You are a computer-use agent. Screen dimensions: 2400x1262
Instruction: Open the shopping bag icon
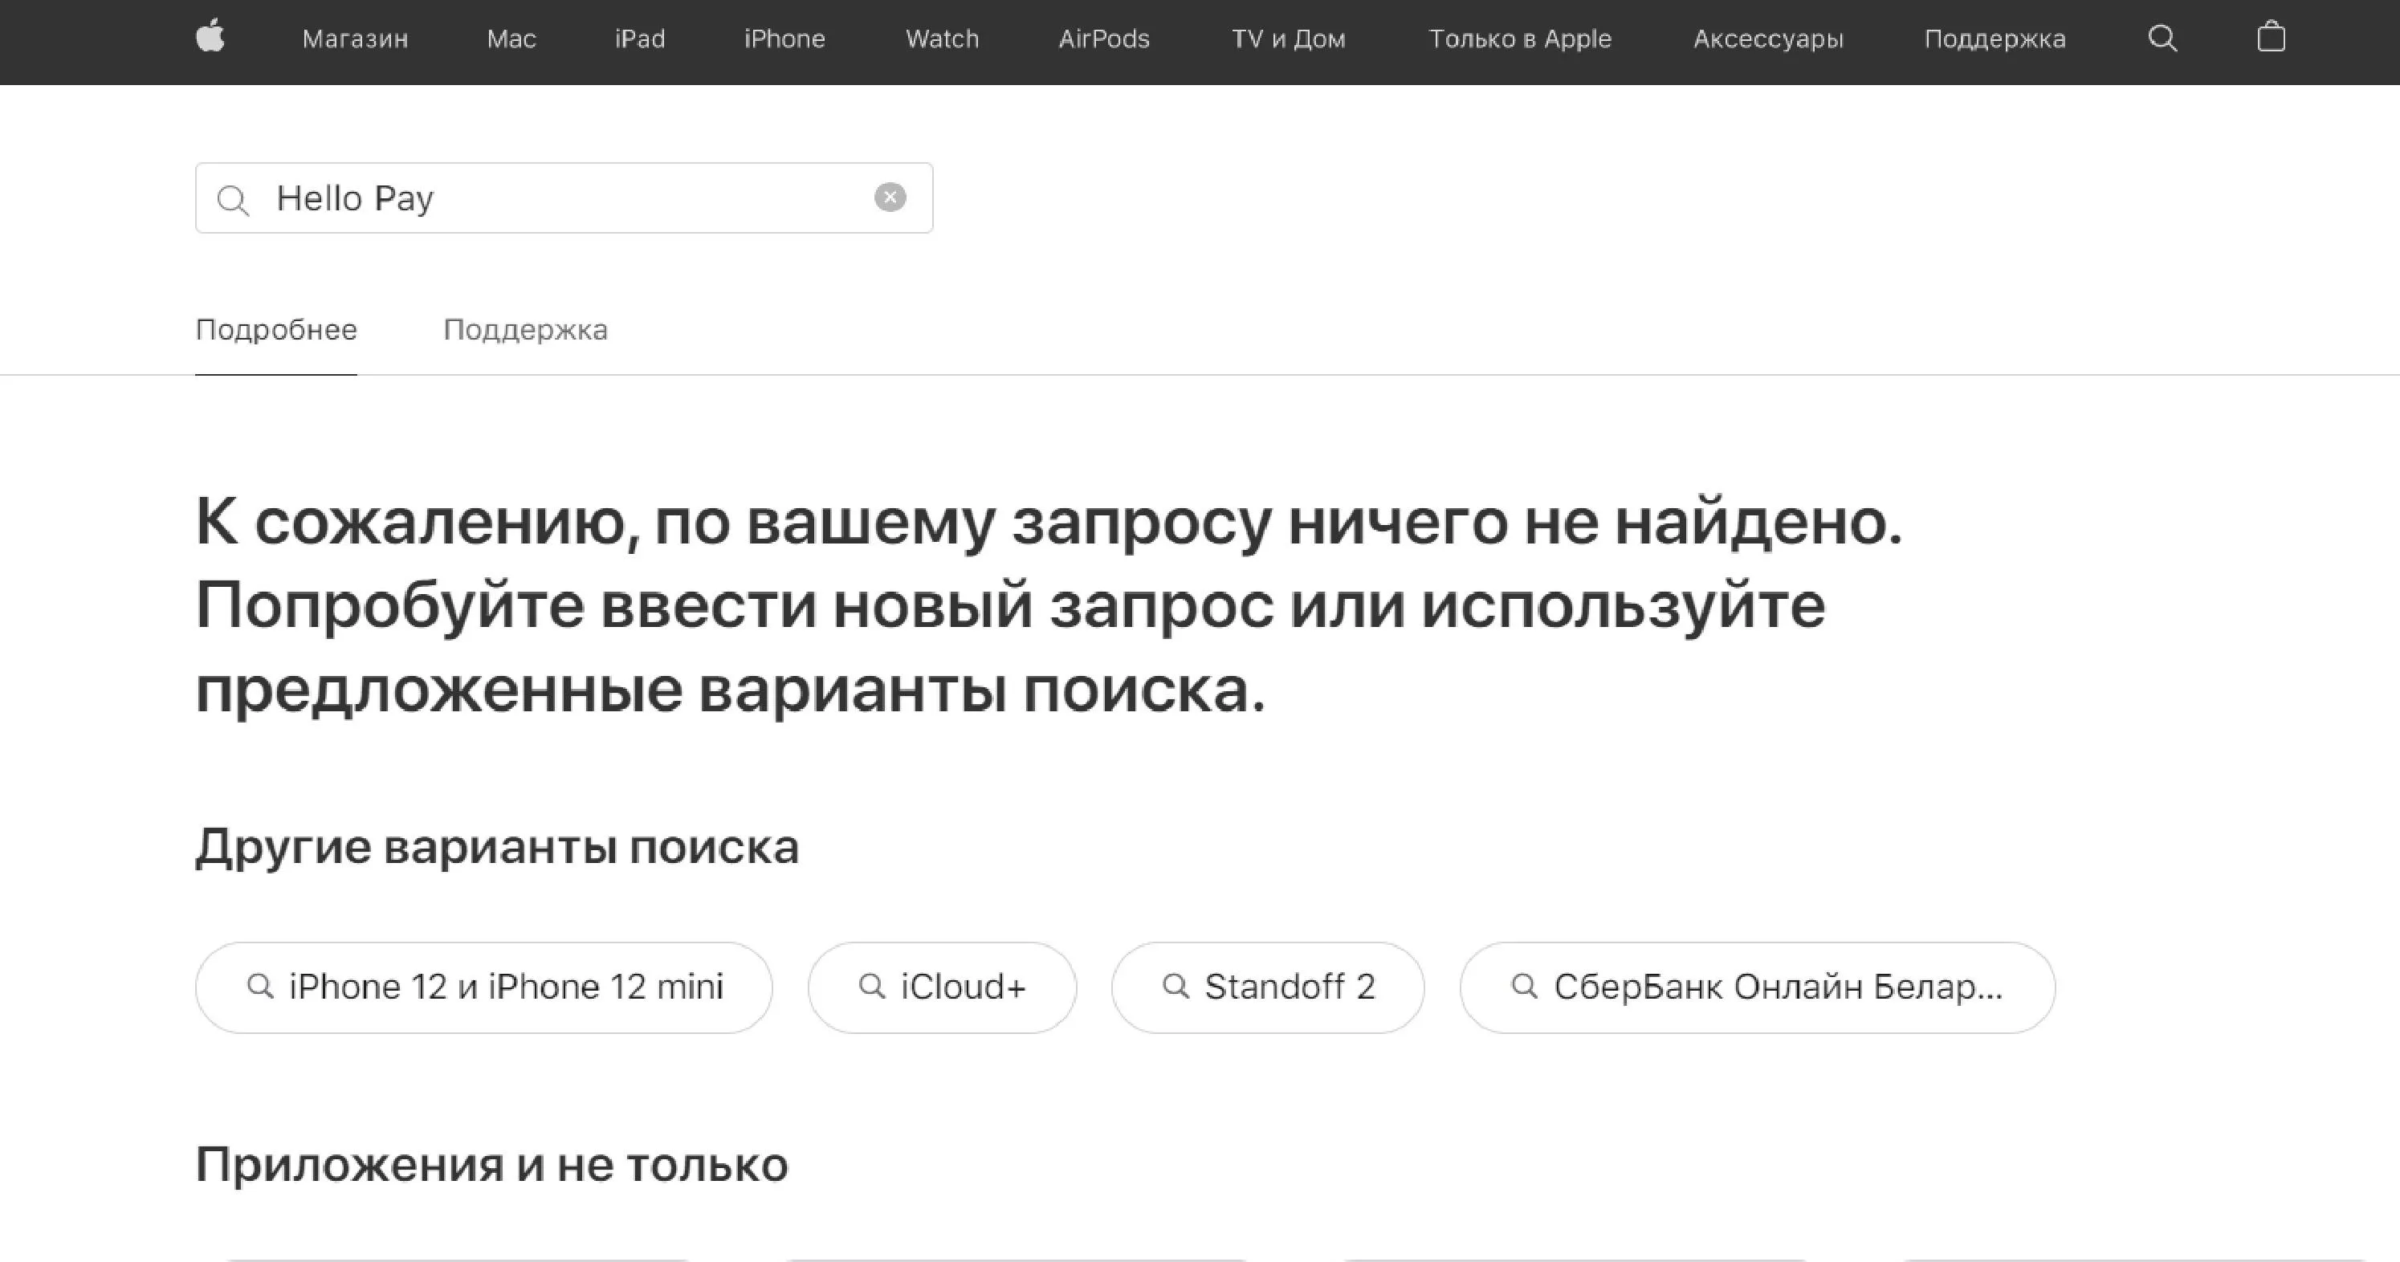(2271, 37)
